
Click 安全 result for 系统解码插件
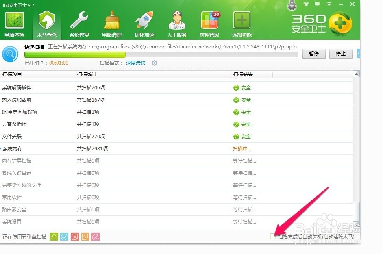click(242, 88)
